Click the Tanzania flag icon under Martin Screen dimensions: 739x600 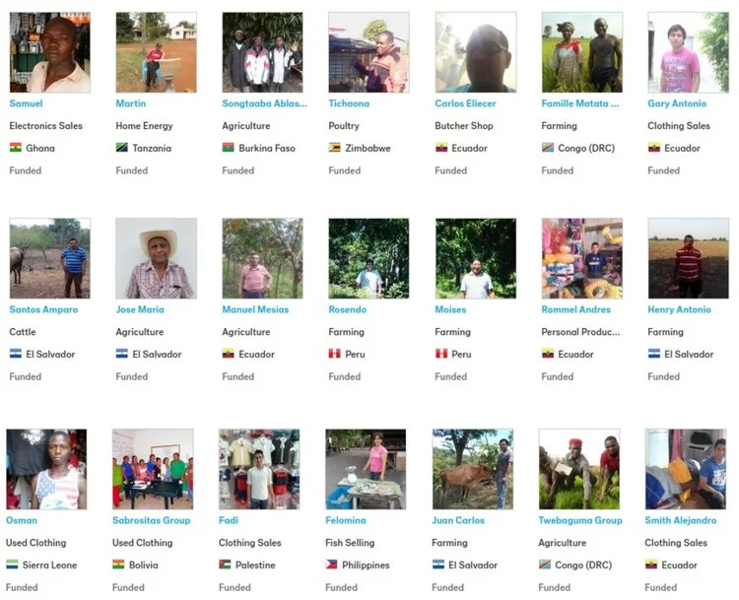tap(122, 148)
